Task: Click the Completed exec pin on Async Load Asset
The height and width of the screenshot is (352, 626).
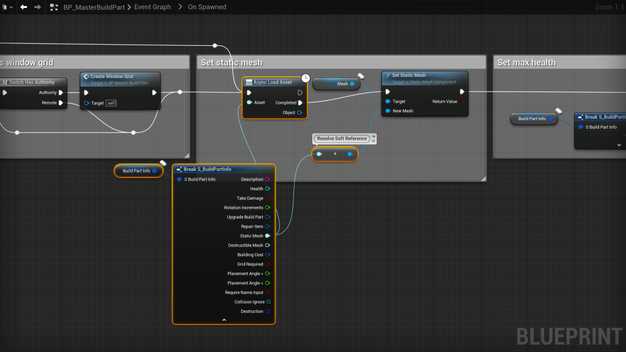Action: 300,102
